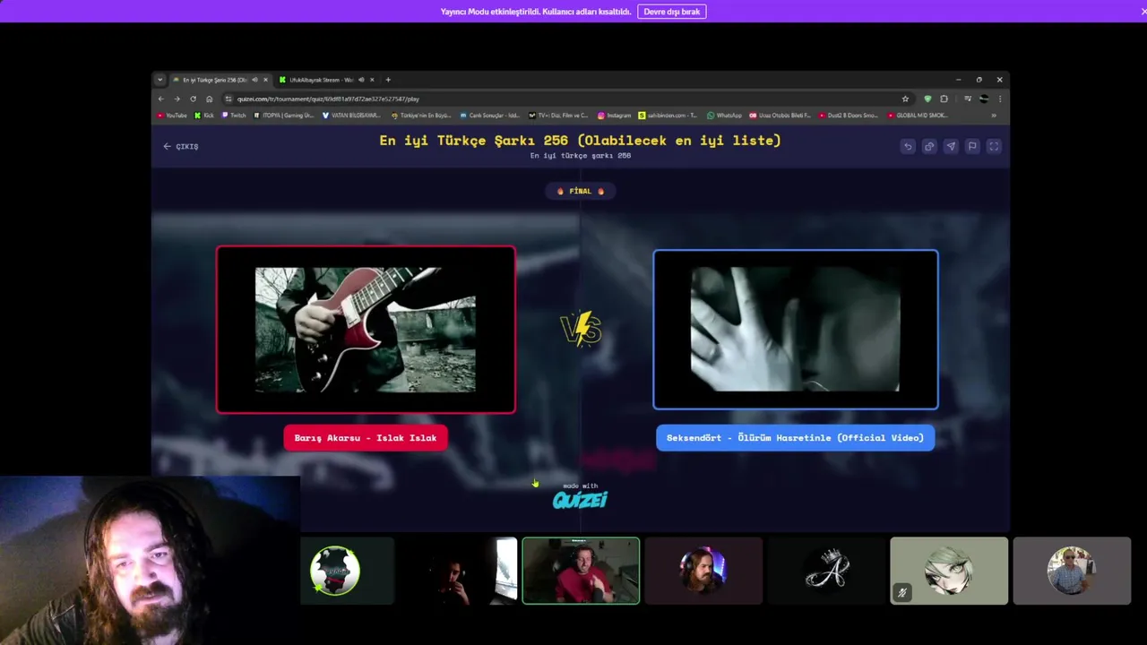Select the green circular avatar participant tile
The width and height of the screenshot is (1147, 645).
click(x=335, y=571)
